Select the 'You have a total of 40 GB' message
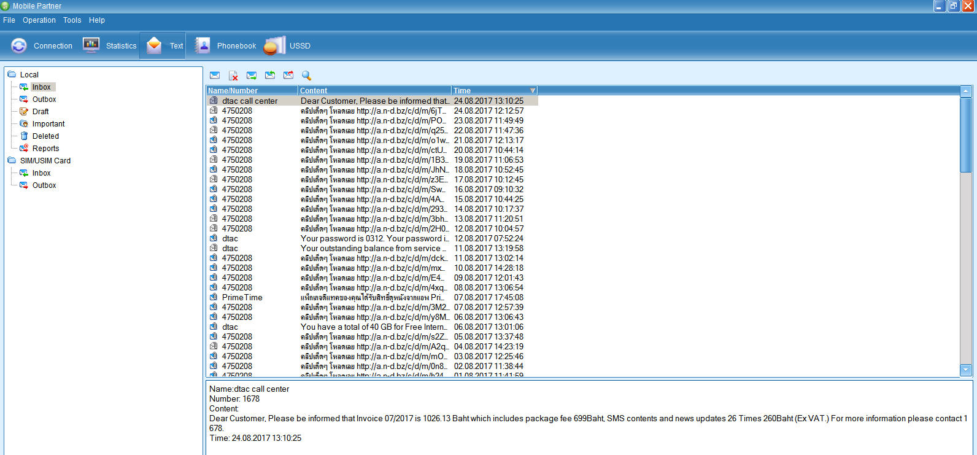 (x=372, y=327)
